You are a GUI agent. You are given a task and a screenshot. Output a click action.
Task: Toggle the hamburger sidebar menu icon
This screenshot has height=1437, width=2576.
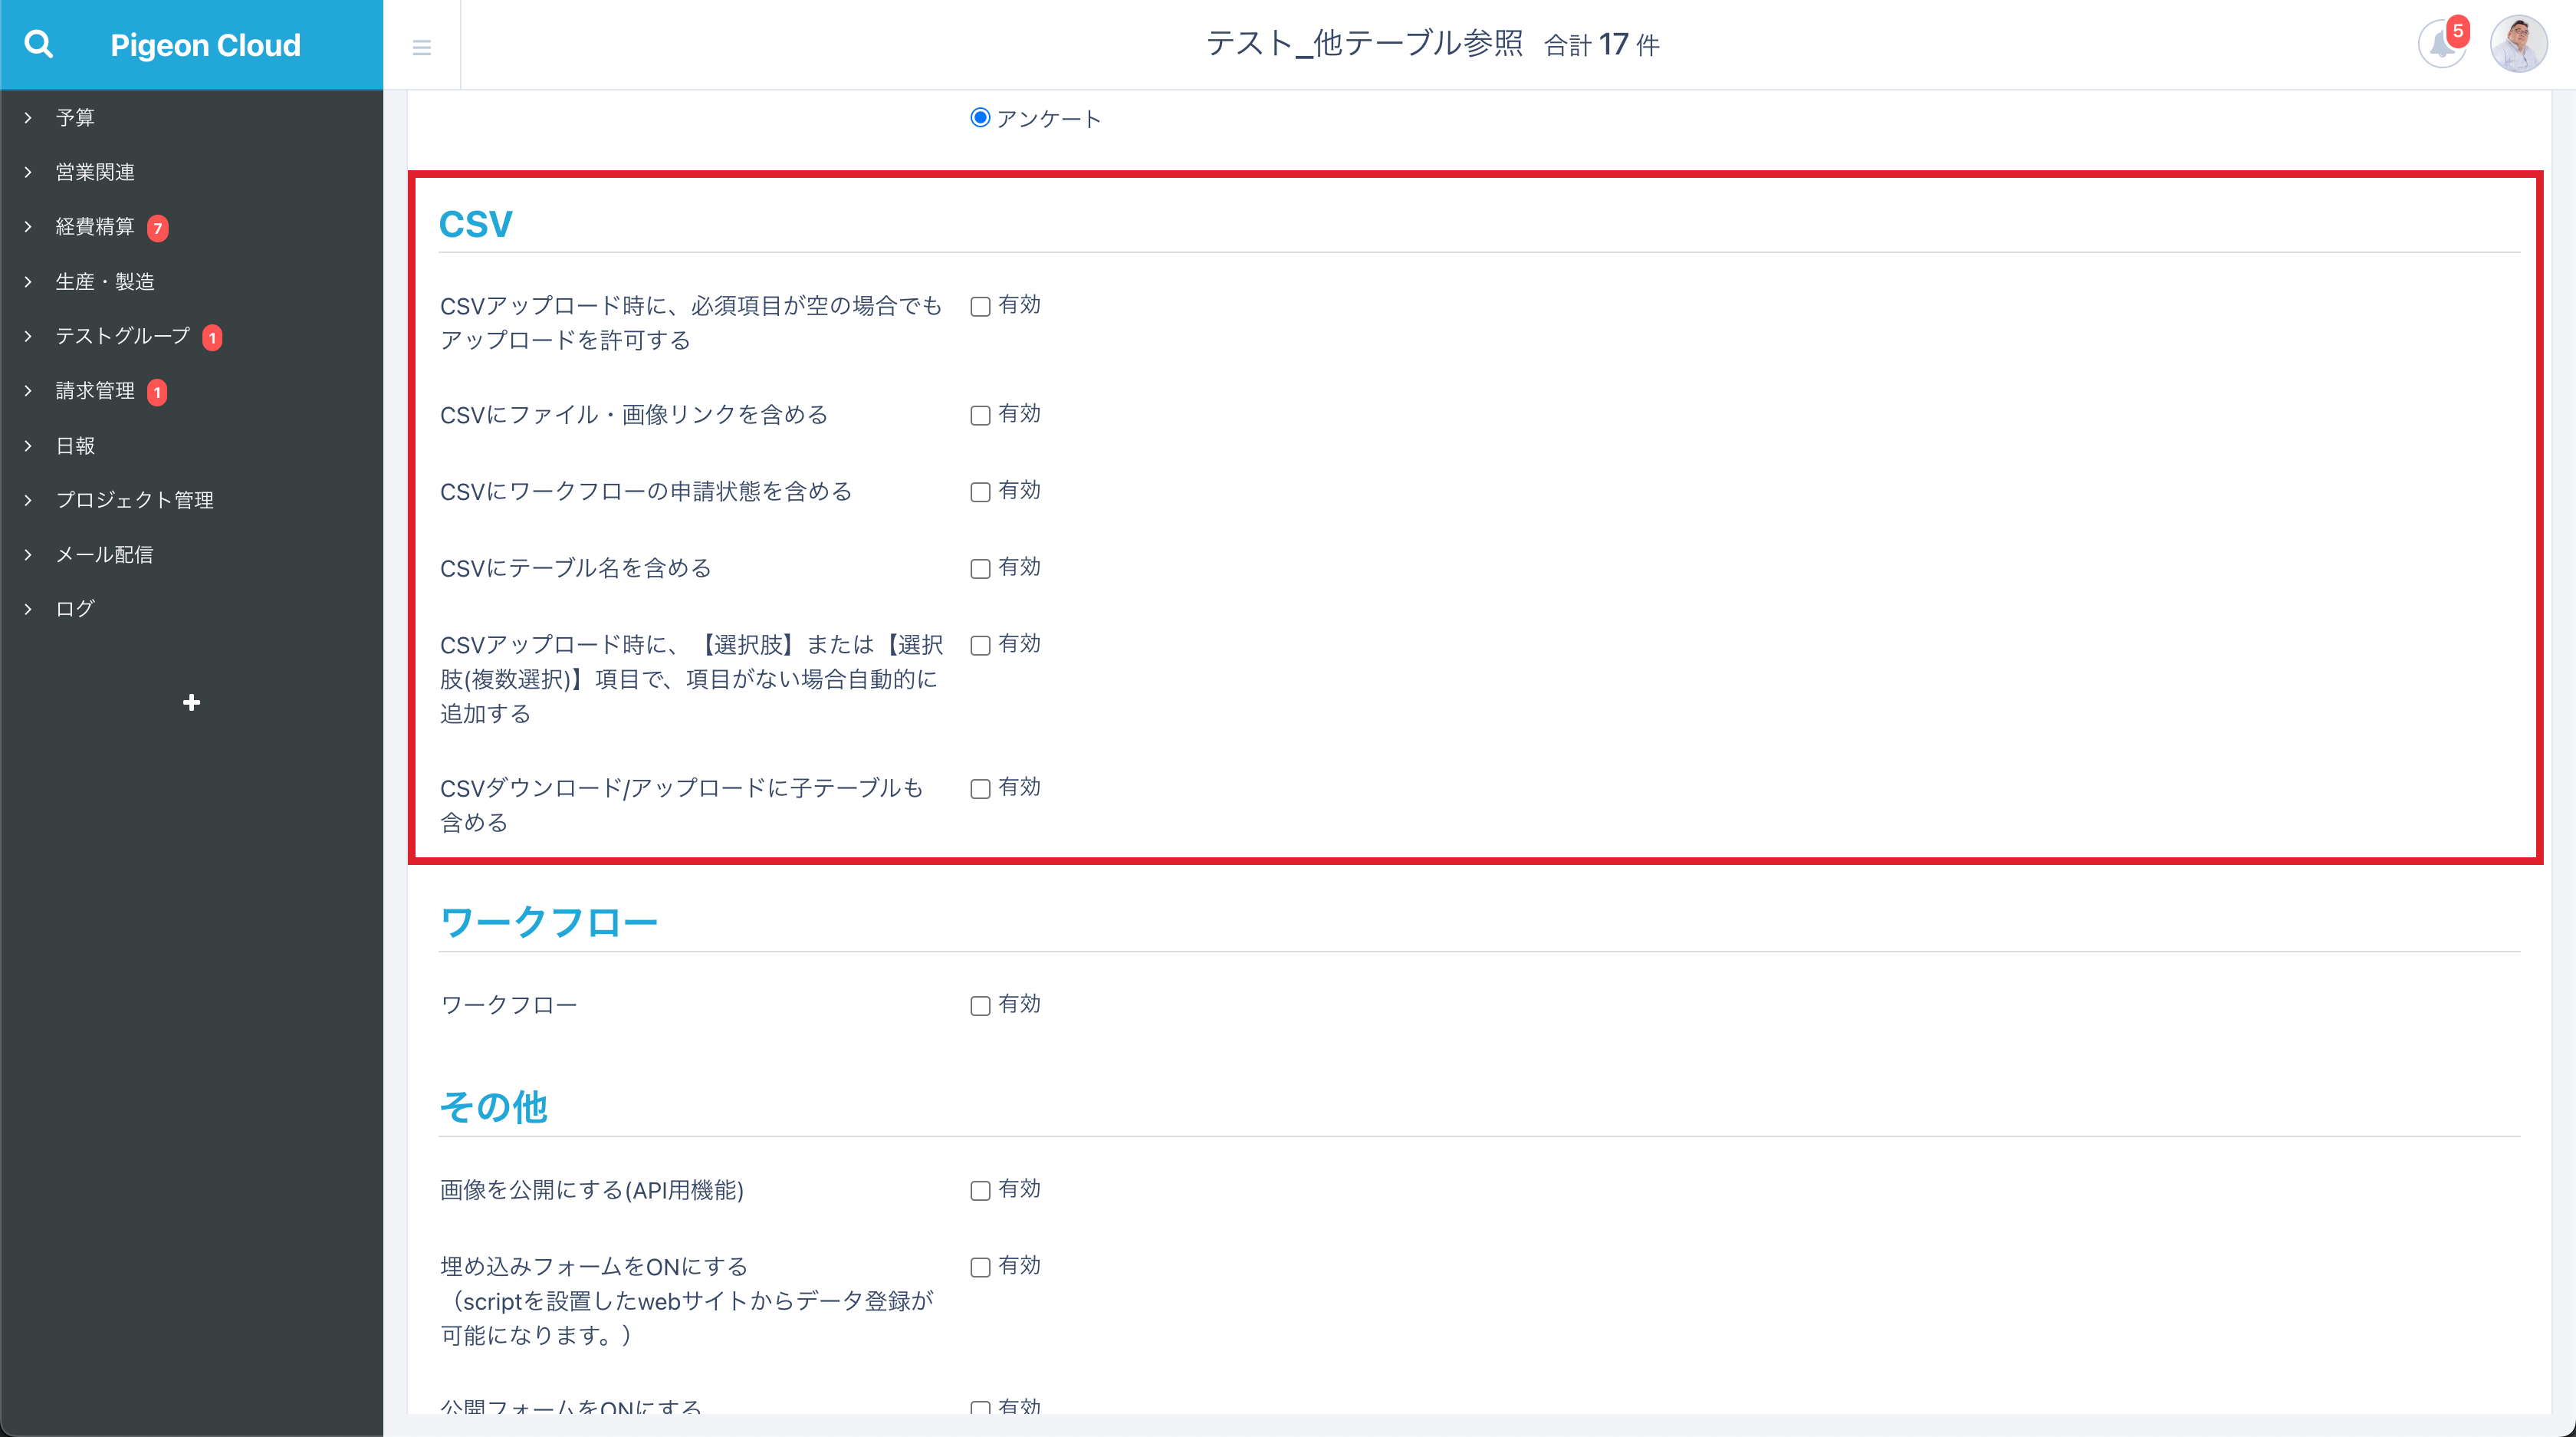421,47
